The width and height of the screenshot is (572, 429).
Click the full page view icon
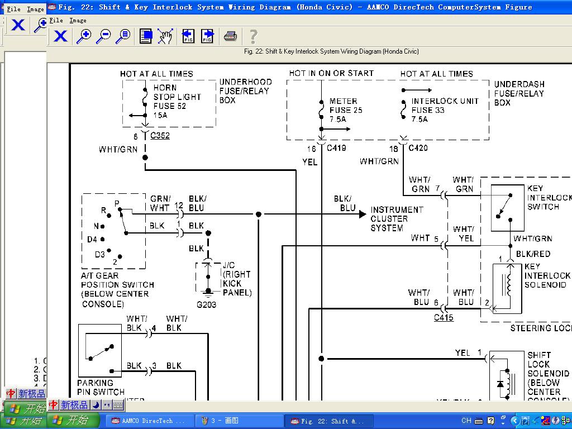(146, 37)
